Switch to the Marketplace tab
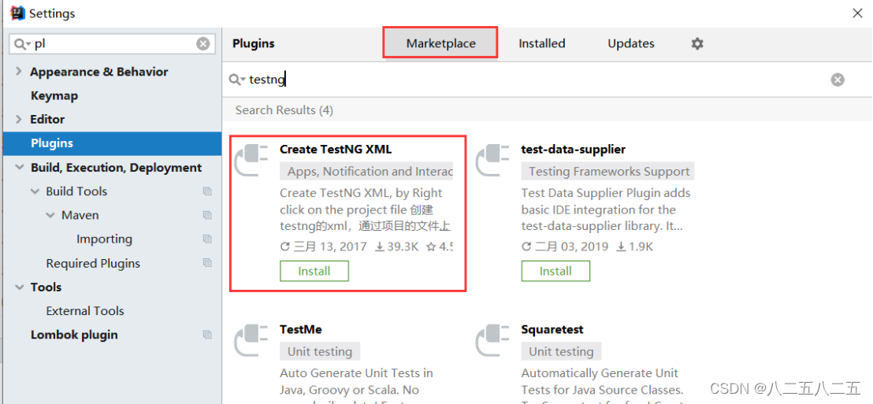This screenshot has width=873, height=404. (440, 43)
